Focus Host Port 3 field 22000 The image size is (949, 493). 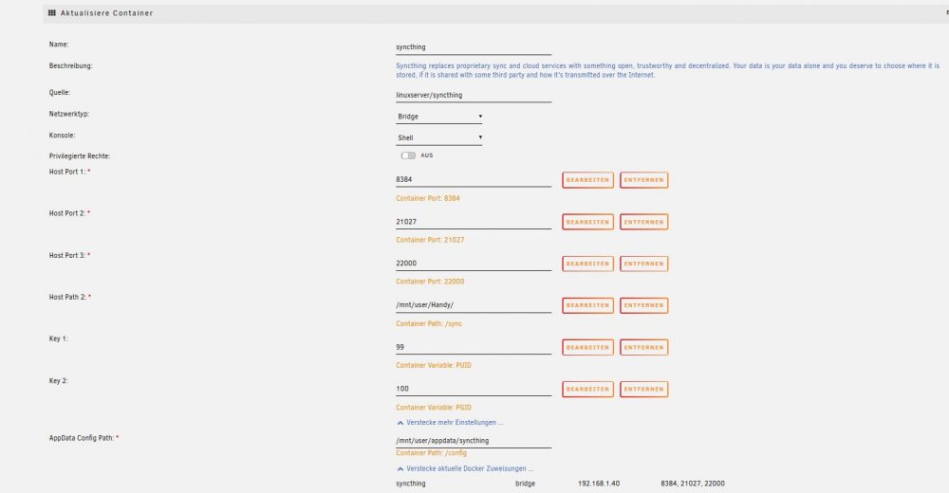tap(474, 264)
